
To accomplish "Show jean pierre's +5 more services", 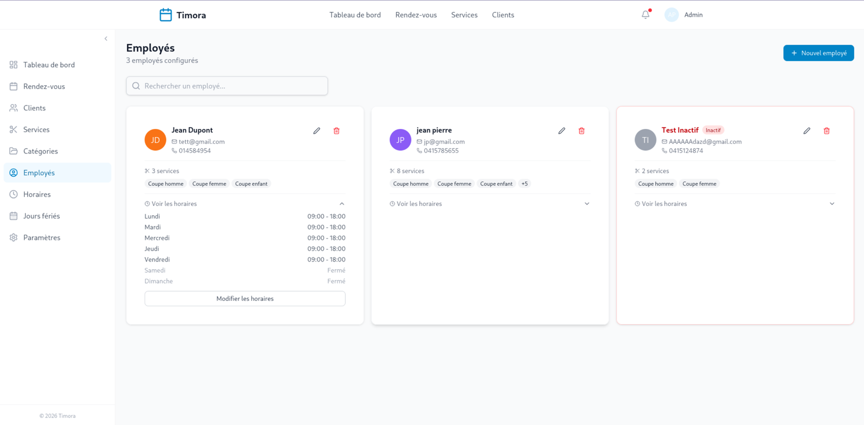I will click(524, 184).
